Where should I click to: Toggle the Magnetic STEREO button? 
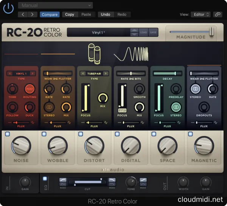click(x=196, y=89)
